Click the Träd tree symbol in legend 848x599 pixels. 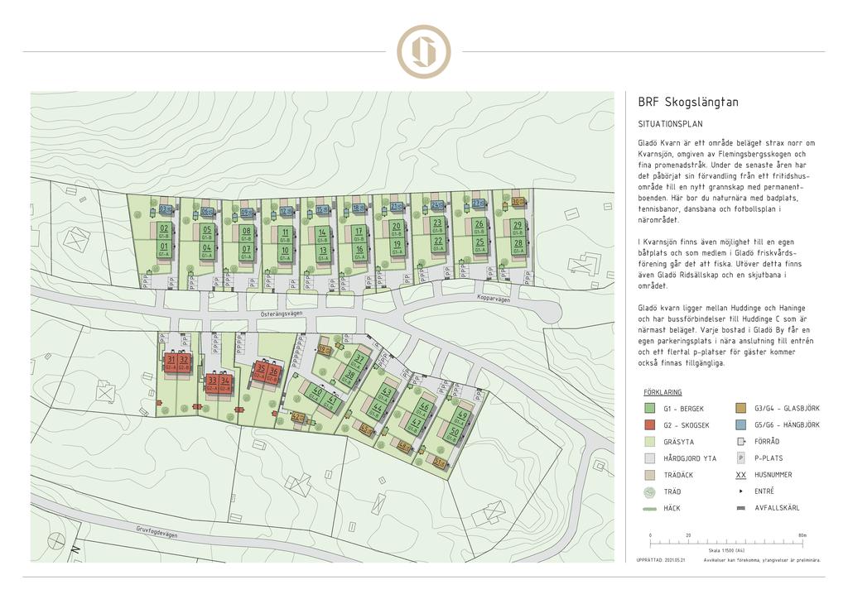pos(650,491)
